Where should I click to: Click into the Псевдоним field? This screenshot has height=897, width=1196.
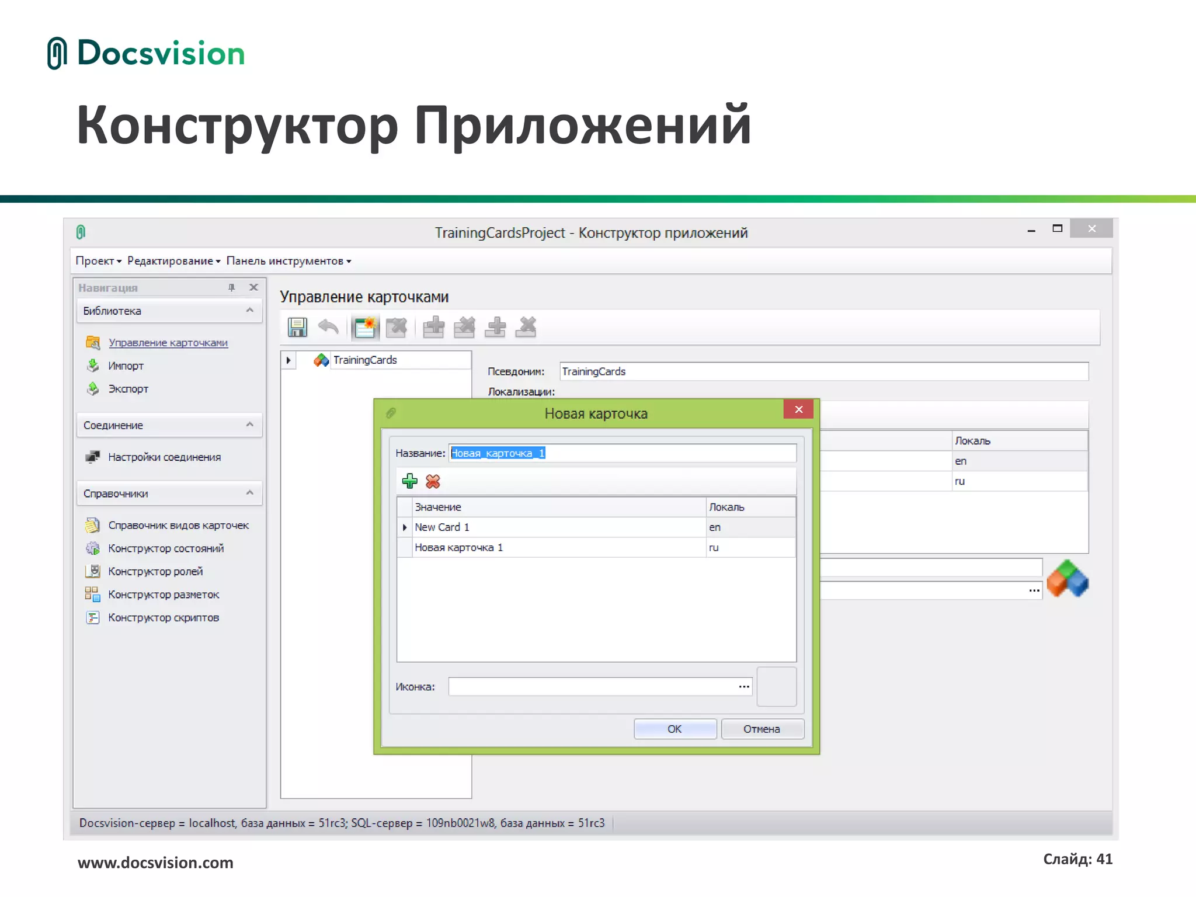pos(824,371)
